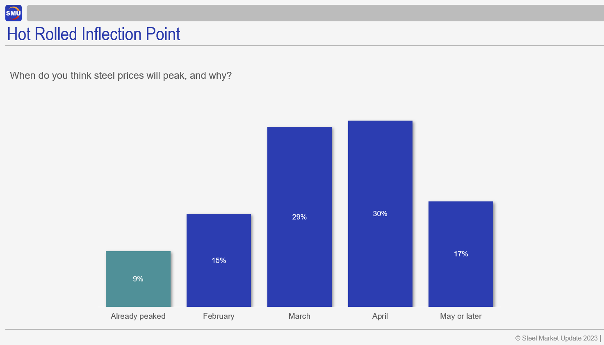
Task: Select the 'April' axis label
Action: point(380,316)
